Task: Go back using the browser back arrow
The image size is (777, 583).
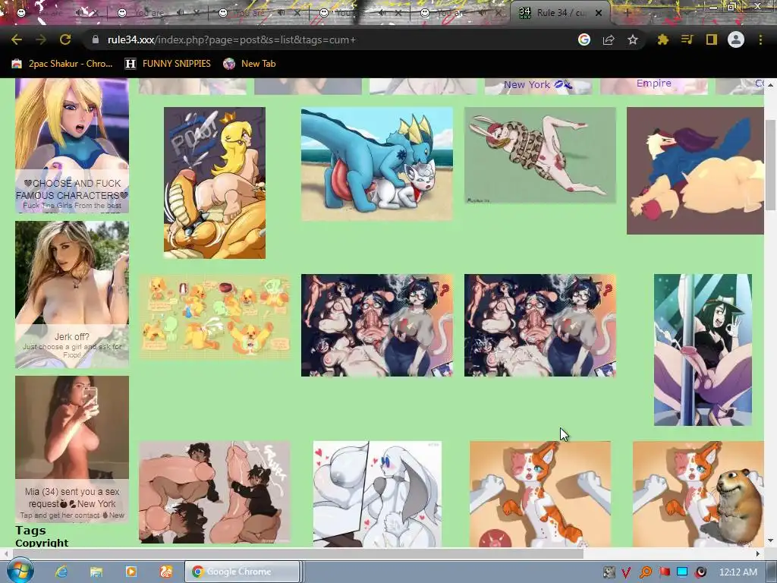Action: click(x=17, y=39)
